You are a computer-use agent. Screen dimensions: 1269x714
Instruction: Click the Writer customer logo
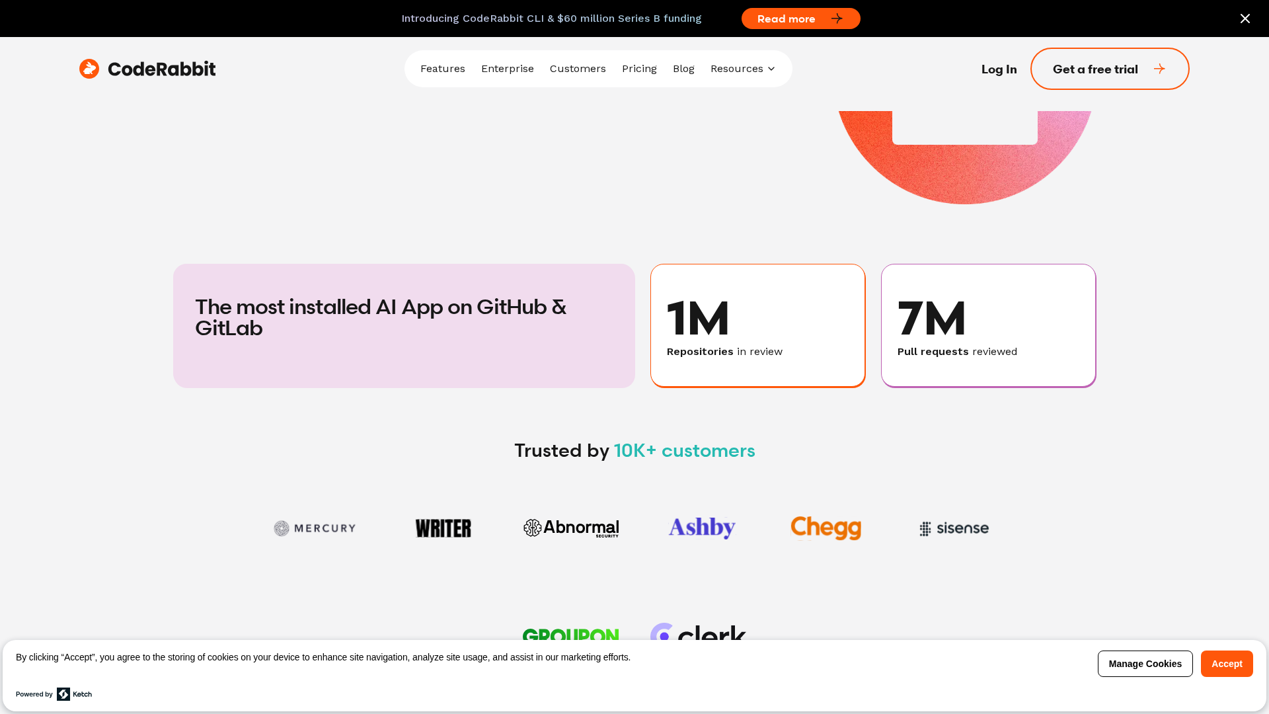point(443,528)
